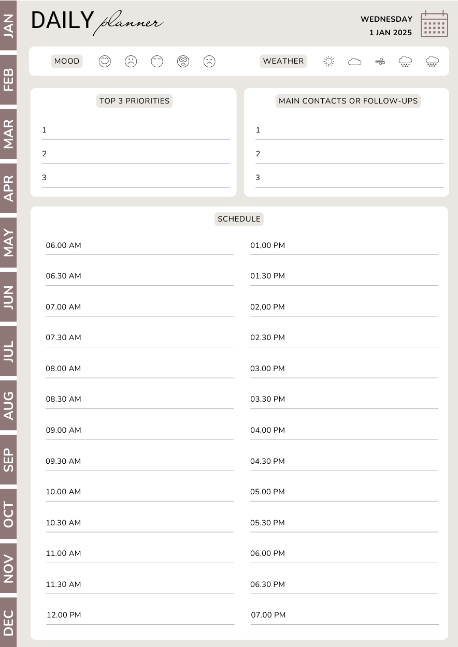Select the happy smiley mood face

click(105, 61)
